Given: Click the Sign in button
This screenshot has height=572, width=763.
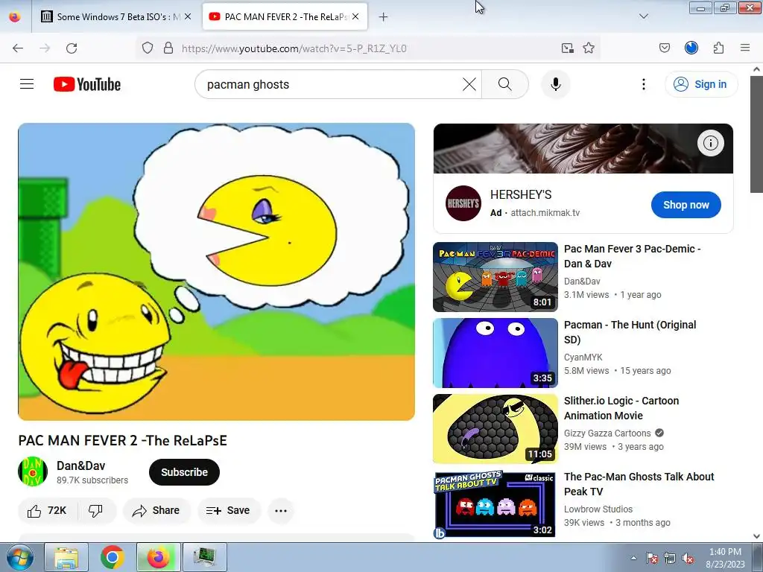Looking at the screenshot, I should 701,84.
